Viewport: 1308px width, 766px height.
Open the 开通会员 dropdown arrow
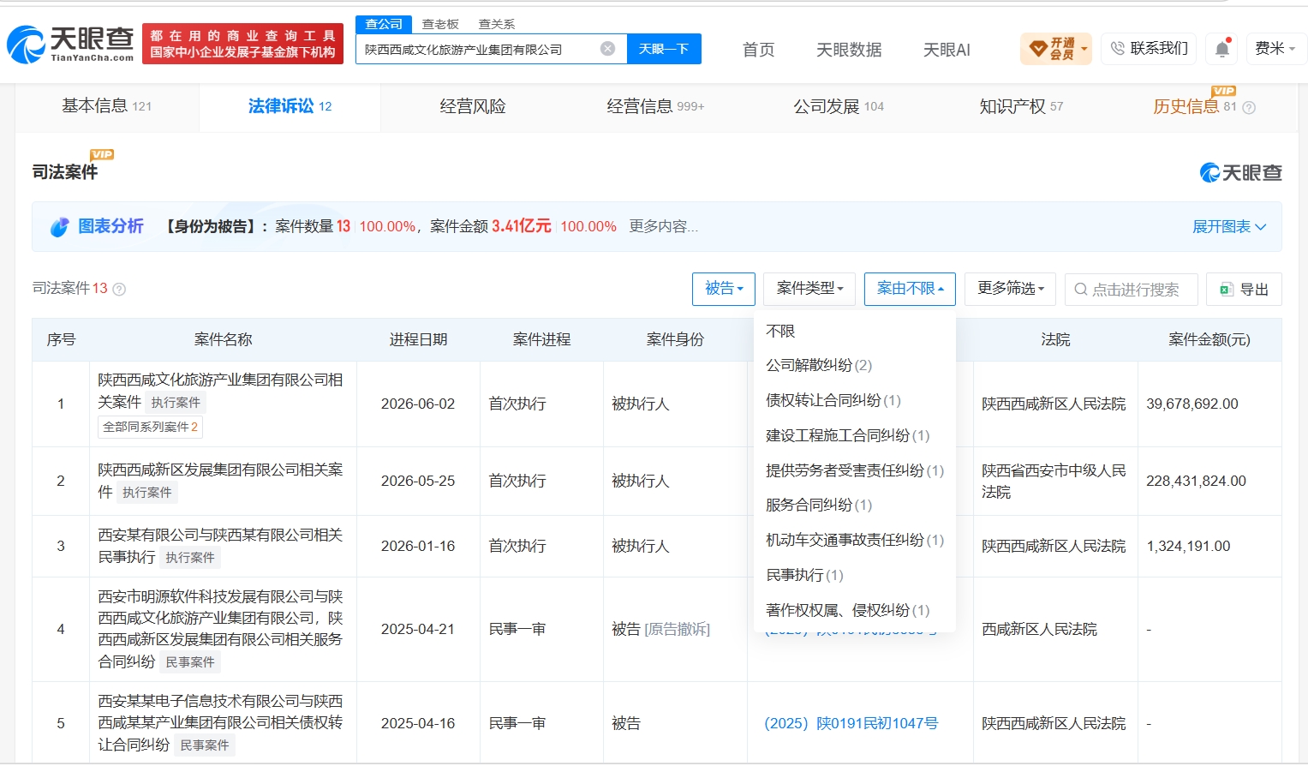coord(1084,49)
